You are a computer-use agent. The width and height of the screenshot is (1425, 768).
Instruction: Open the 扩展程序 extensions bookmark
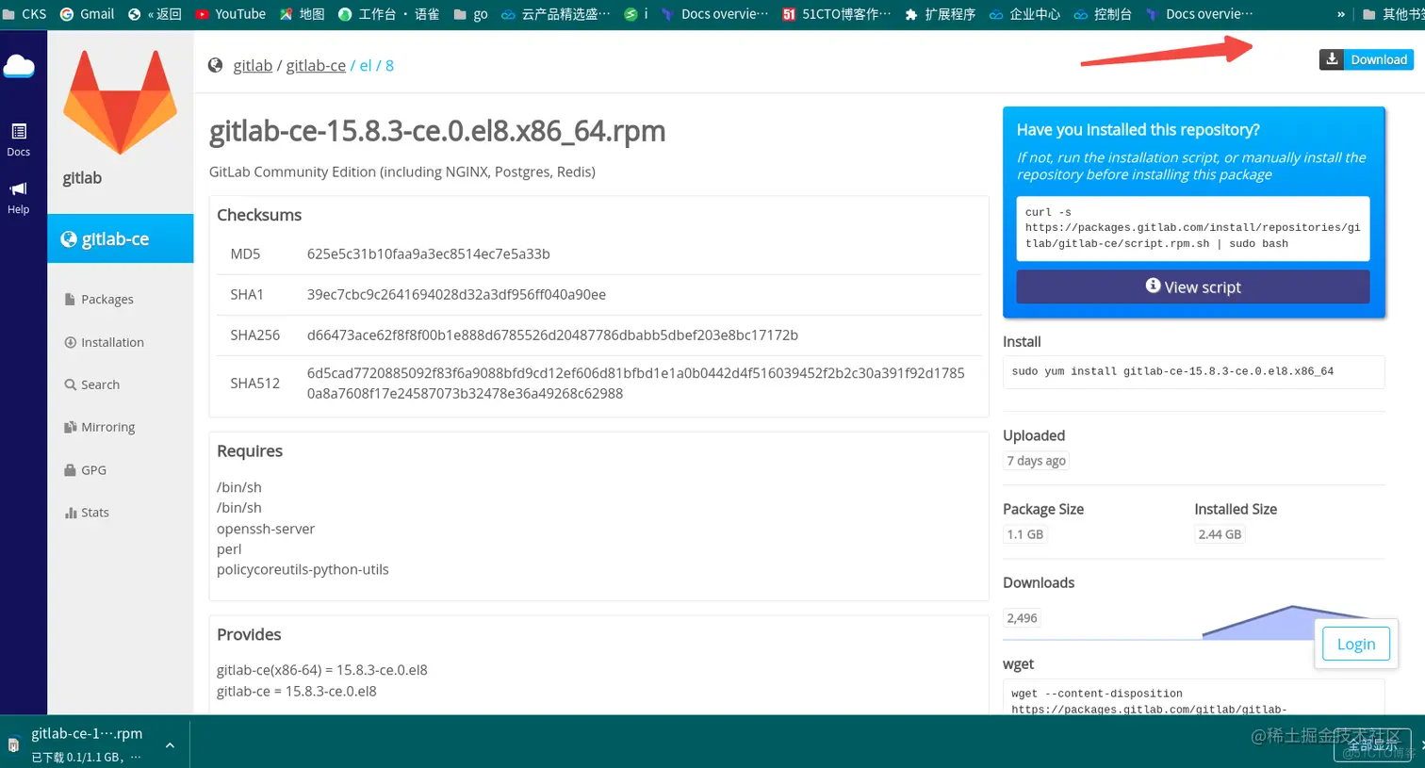[940, 14]
